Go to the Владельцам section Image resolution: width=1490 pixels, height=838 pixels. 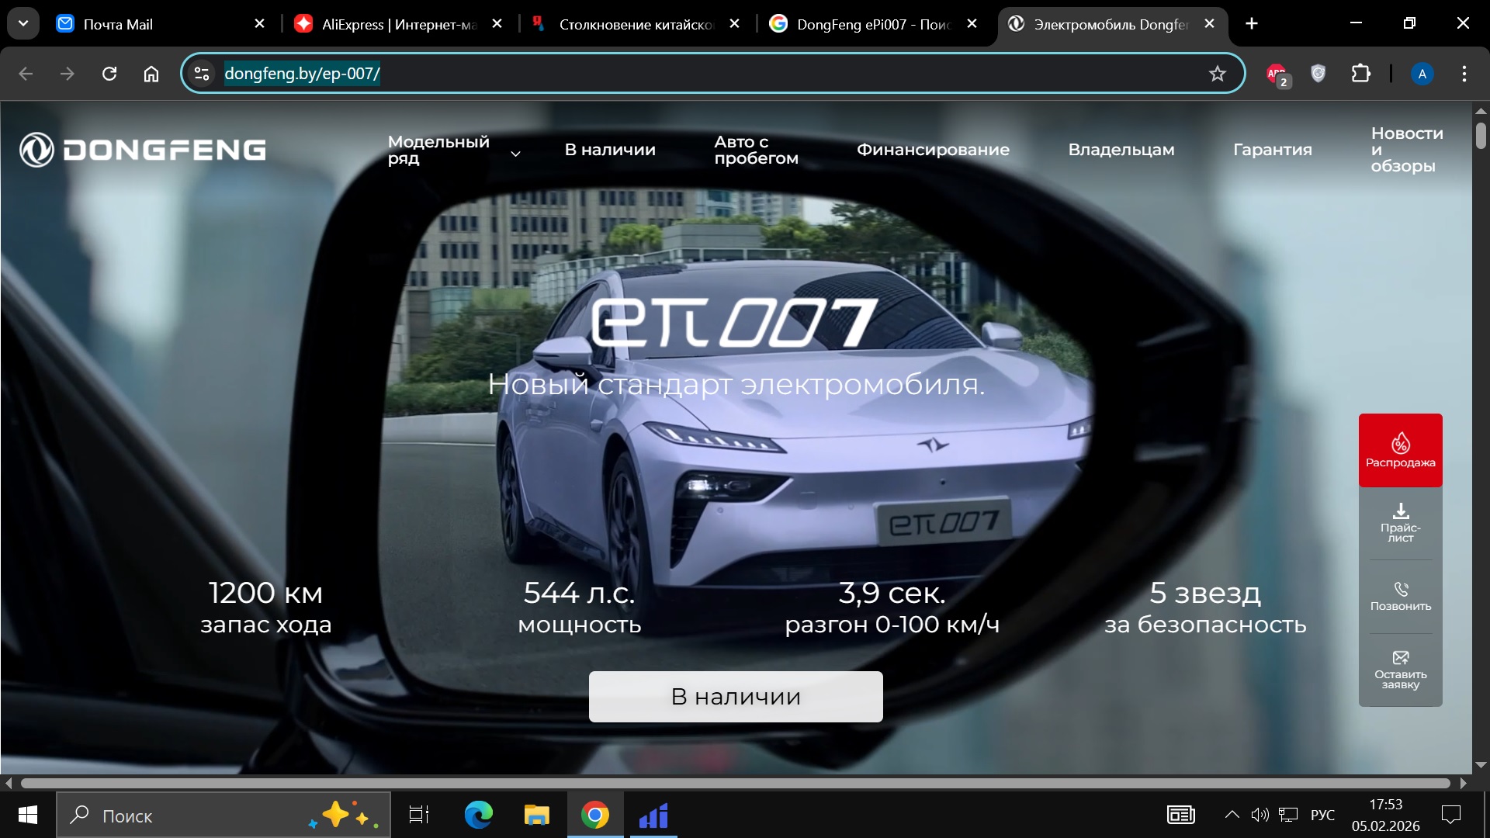[x=1121, y=150]
